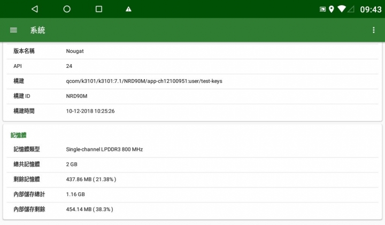This screenshot has width=385, height=225.
Task: Tap the Android home circle button
Action: 67,9
